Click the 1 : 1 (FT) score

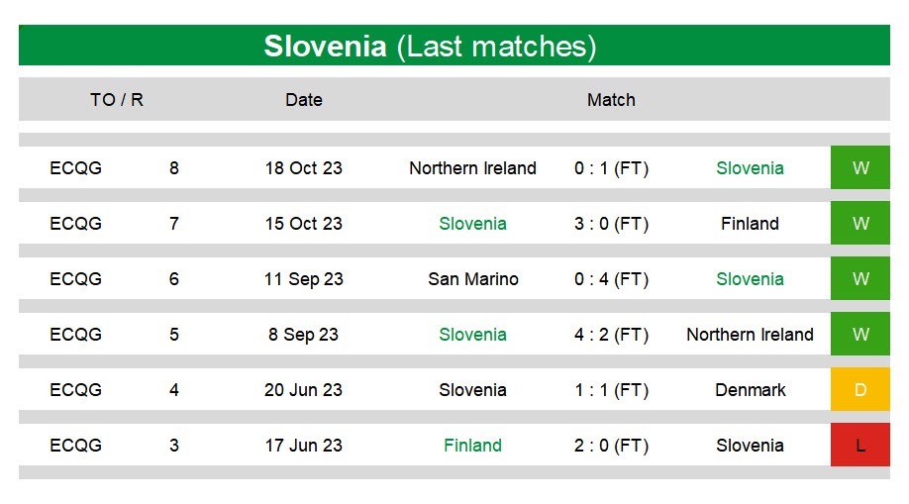click(x=611, y=390)
